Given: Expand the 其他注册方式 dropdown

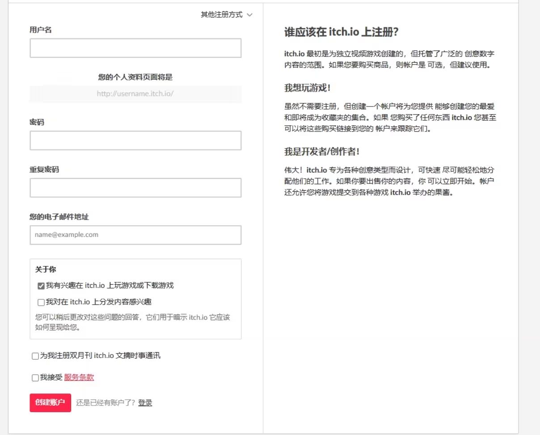Looking at the screenshot, I should (222, 15).
